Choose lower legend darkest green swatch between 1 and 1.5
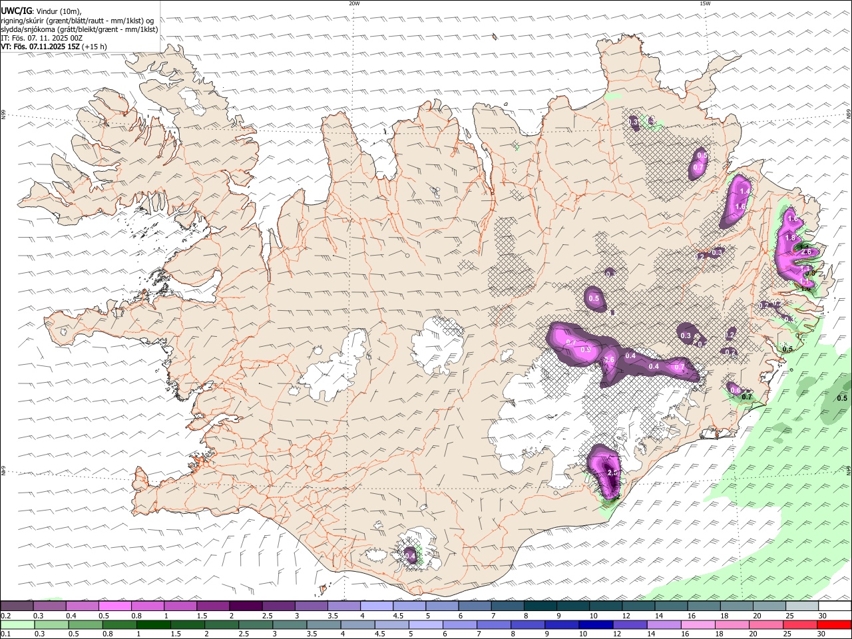The height and width of the screenshot is (639, 852). (153, 624)
